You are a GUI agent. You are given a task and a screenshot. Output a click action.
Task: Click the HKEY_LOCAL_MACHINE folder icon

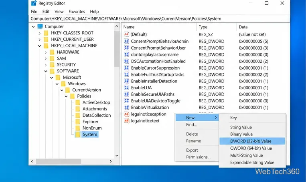pyautogui.click(x=46, y=46)
